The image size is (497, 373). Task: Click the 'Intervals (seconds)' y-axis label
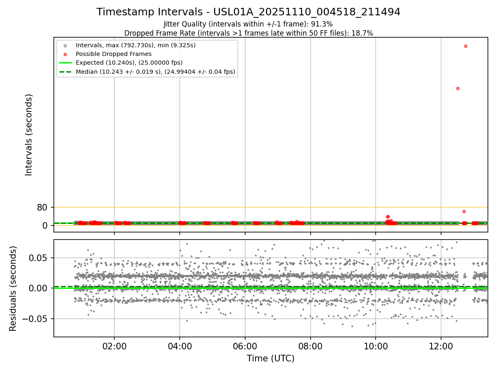[29, 135]
